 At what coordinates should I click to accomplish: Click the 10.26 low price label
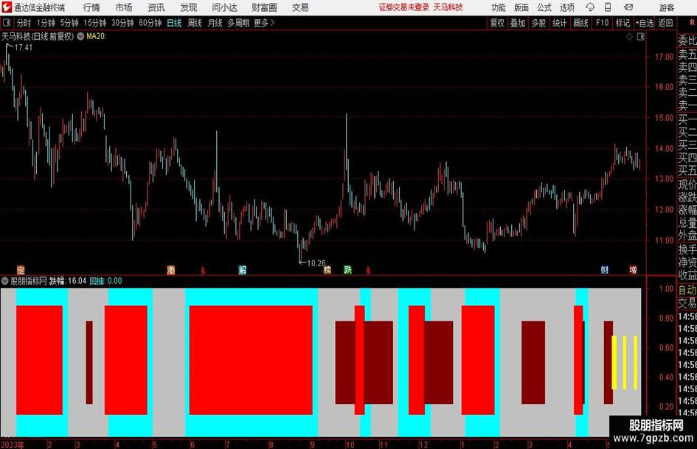click(316, 263)
